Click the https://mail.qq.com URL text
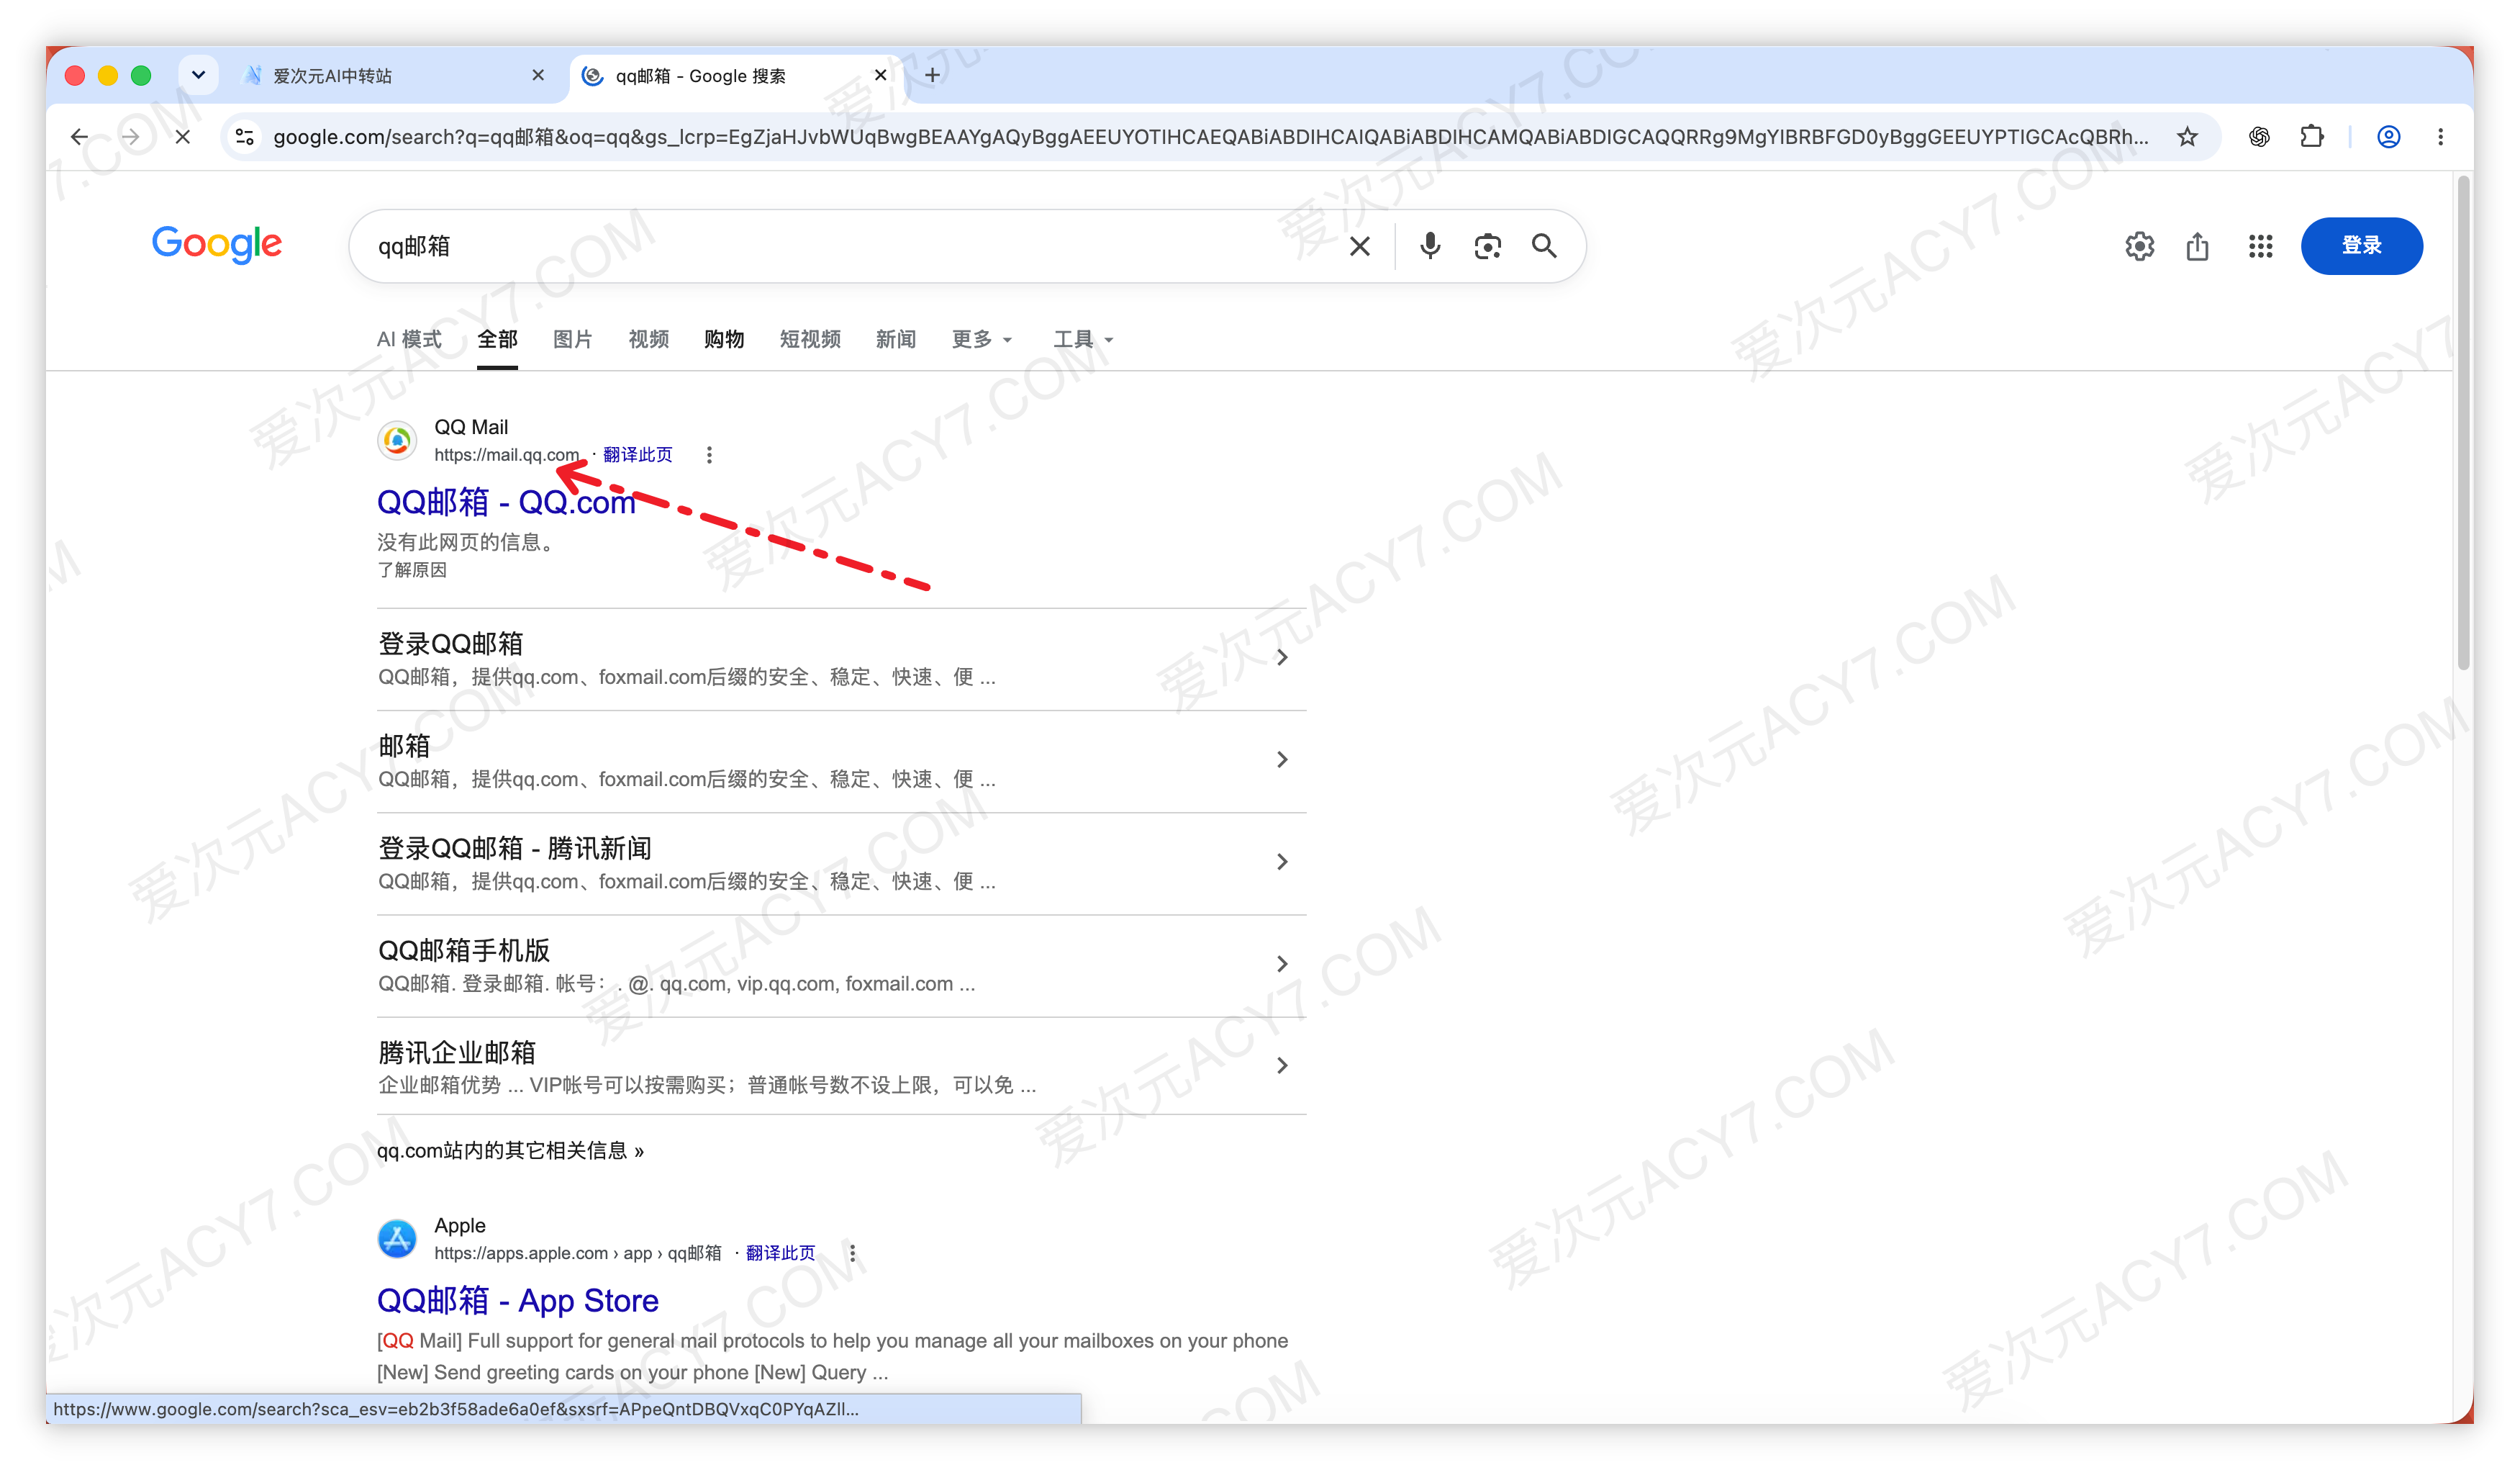This screenshot has width=2520, height=1470. coord(507,455)
